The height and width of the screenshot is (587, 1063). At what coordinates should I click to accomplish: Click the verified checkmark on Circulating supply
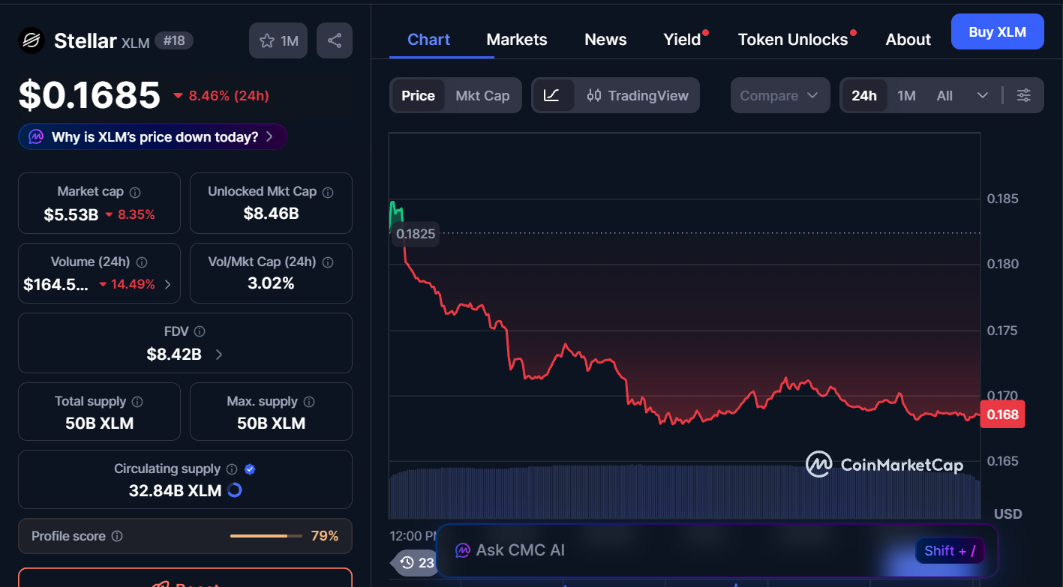point(249,469)
